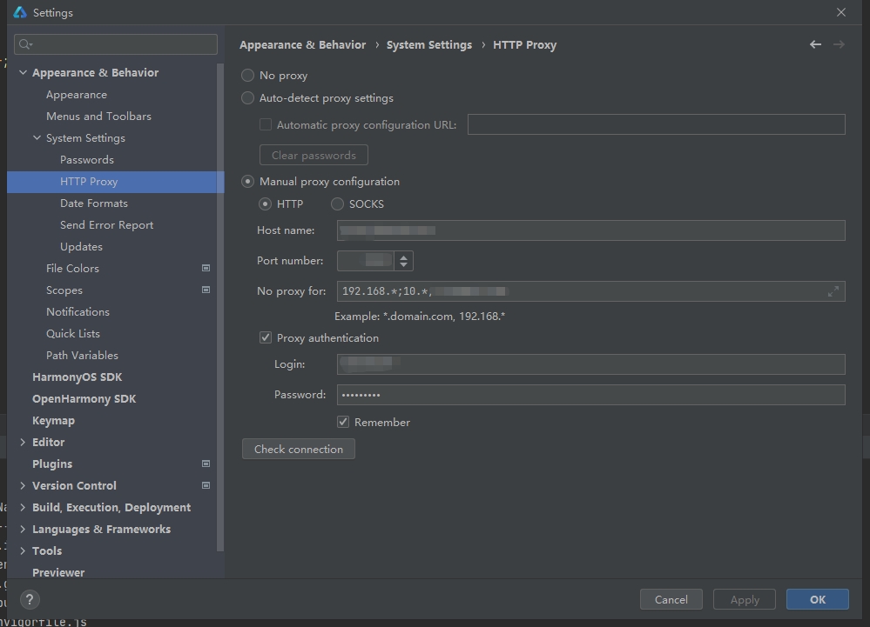Viewport: 870px width, 627px height.
Task: Disable the Proxy authentication checkbox
Action: pos(266,338)
